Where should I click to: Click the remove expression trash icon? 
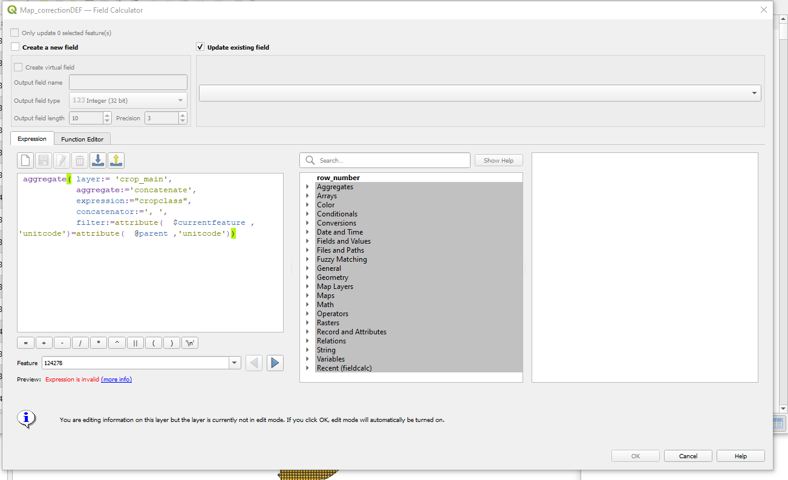80,160
